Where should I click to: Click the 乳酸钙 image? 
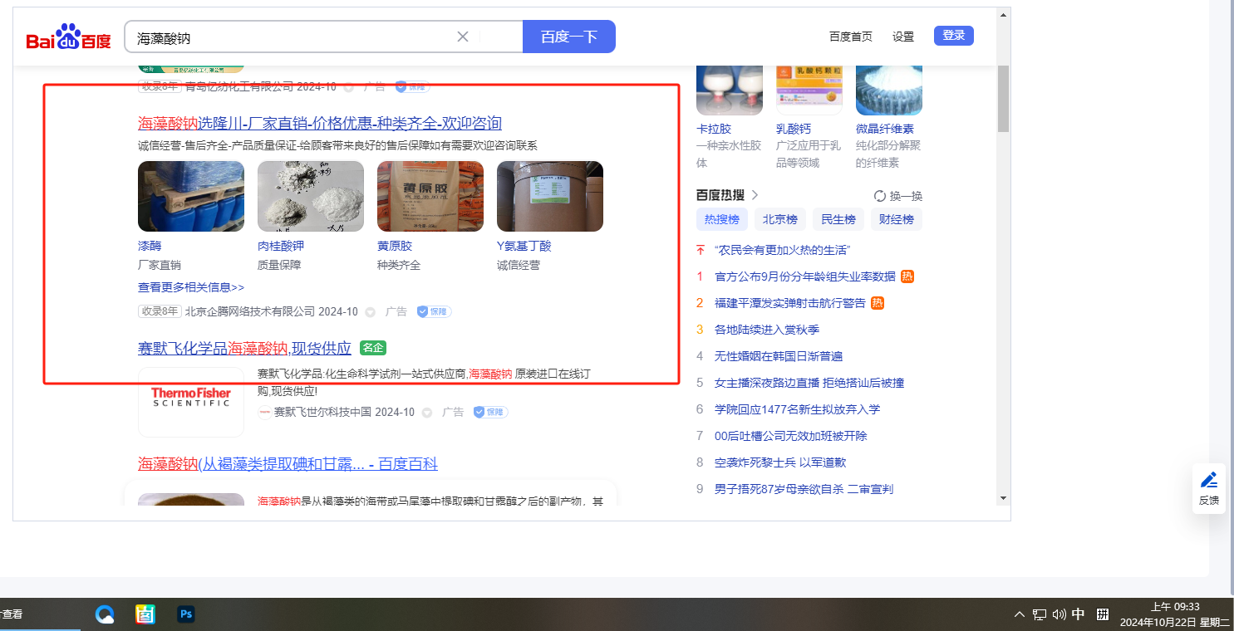(809, 90)
